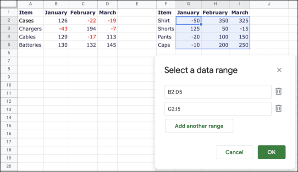Click cell with value 145
The width and height of the screenshot is (298, 172).
[x=107, y=45]
